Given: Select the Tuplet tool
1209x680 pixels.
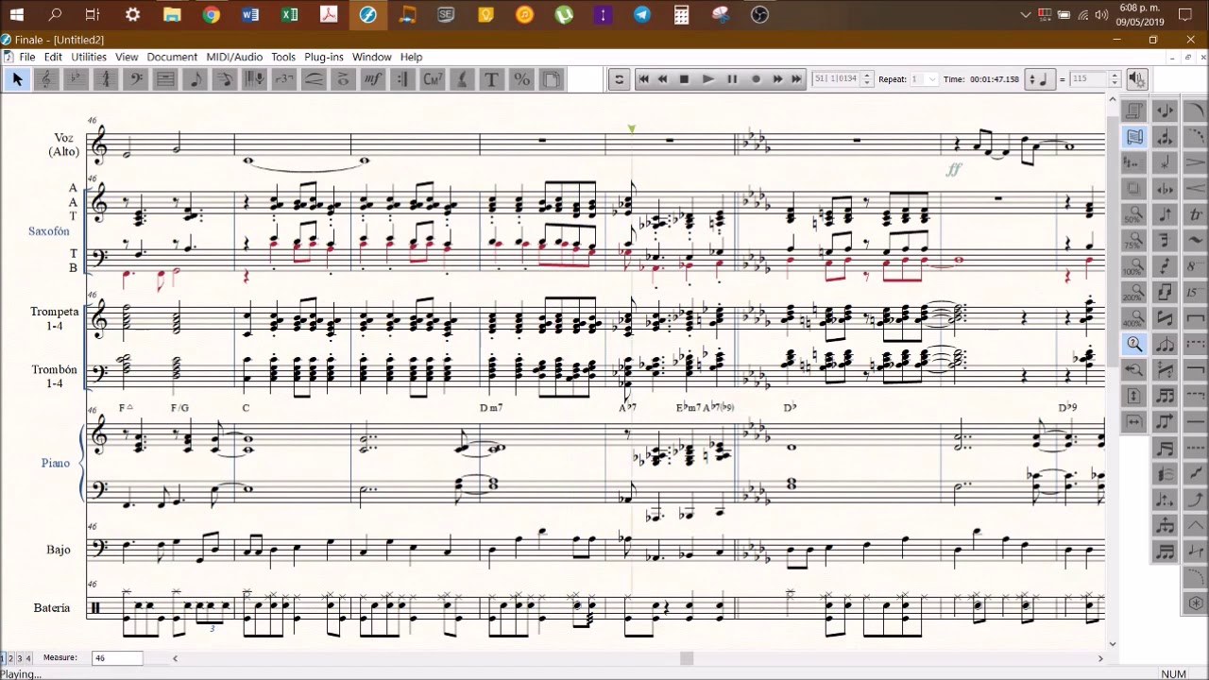Looking at the screenshot, I should (x=283, y=79).
